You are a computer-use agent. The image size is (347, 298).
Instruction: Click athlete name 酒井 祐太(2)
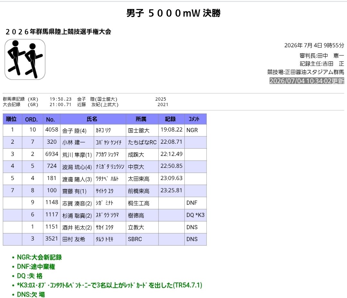[x=77, y=228]
